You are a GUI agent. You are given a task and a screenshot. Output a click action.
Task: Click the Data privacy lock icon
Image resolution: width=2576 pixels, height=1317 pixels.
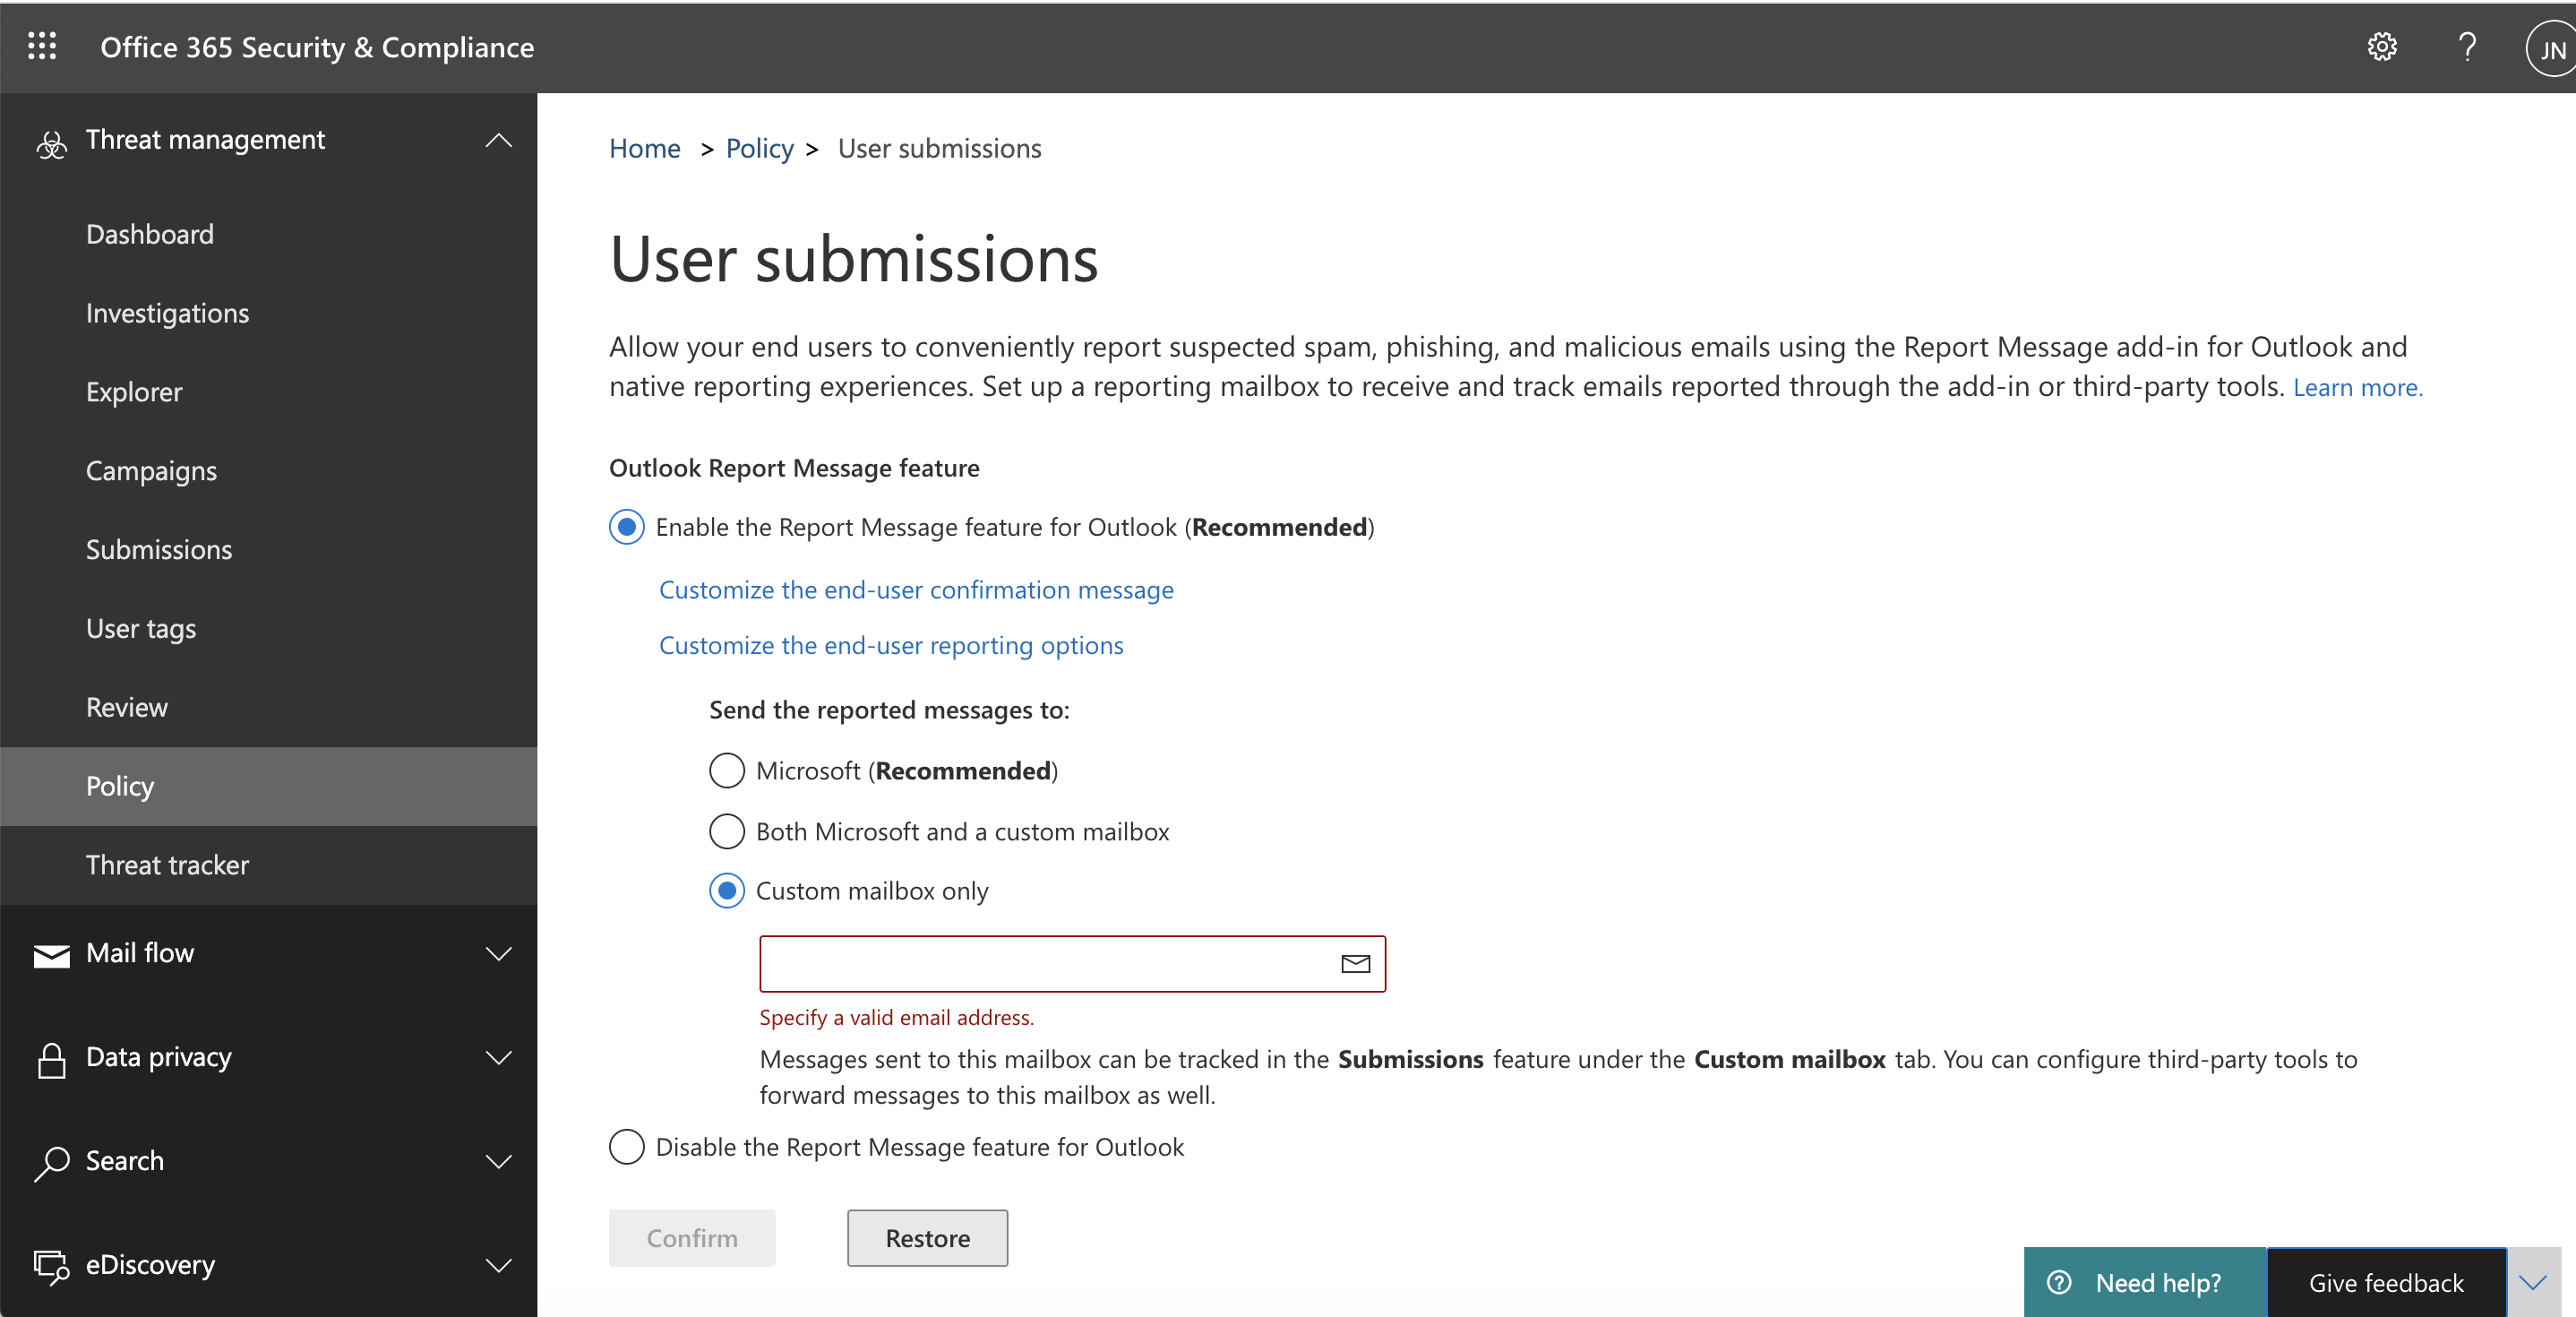point(51,1059)
